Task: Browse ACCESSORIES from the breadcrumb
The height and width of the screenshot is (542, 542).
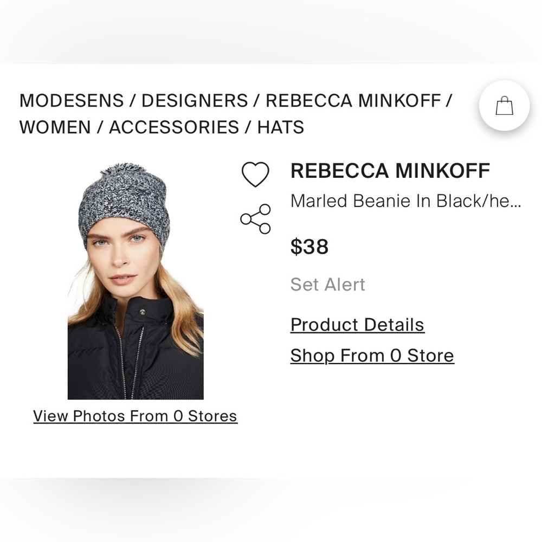Action: click(173, 127)
